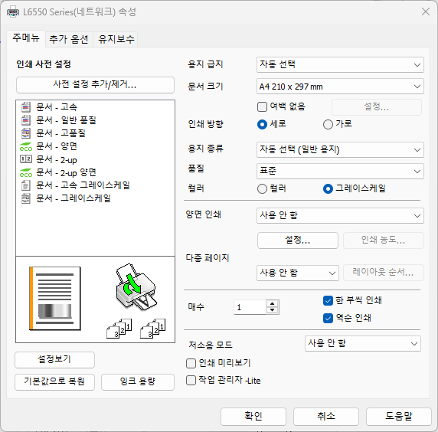Click the eco icon beside 문서 - 2-up 양면
The height and width of the screenshot is (432, 438).
tap(26, 172)
